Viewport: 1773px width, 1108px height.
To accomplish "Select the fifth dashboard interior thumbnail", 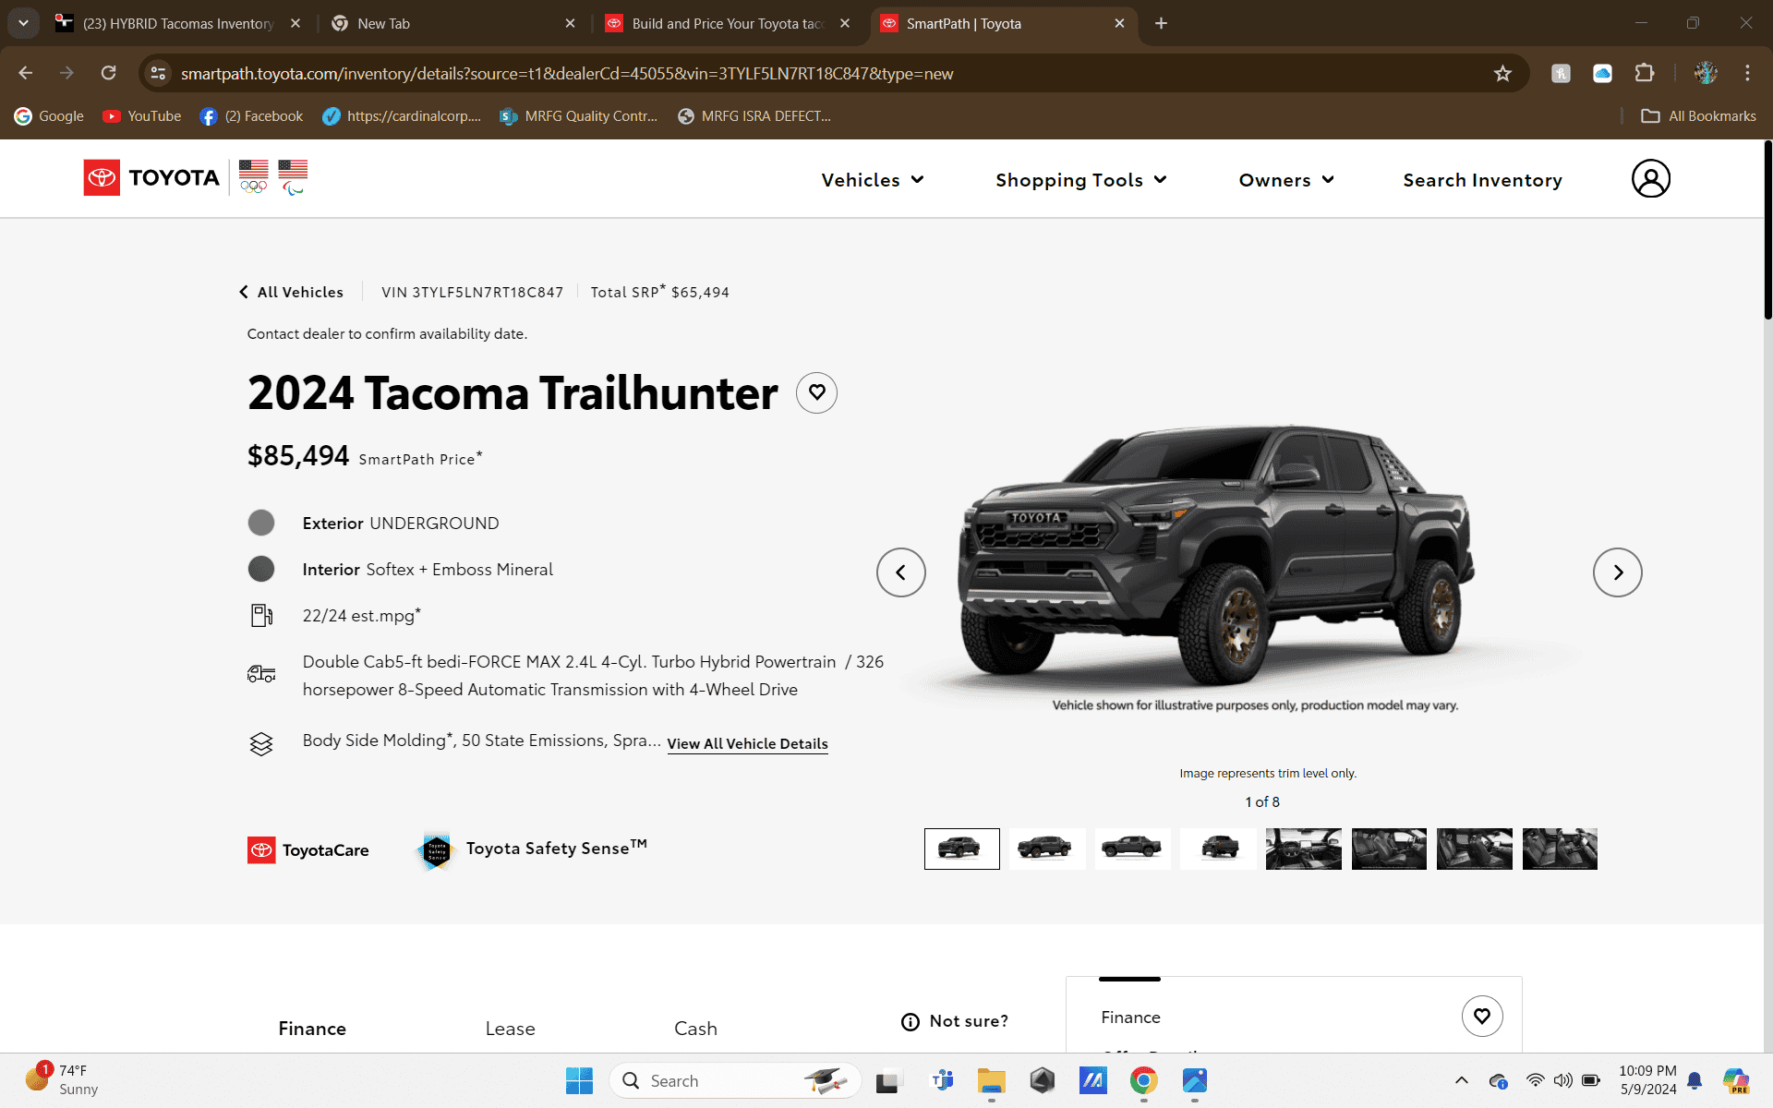I will click(1303, 849).
